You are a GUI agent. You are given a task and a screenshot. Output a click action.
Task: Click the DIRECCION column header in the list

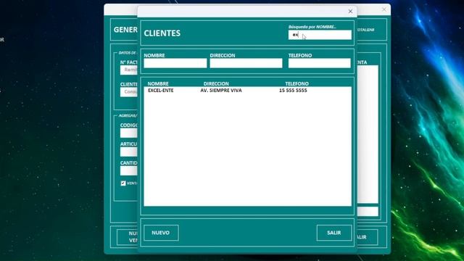tap(216, 84)
